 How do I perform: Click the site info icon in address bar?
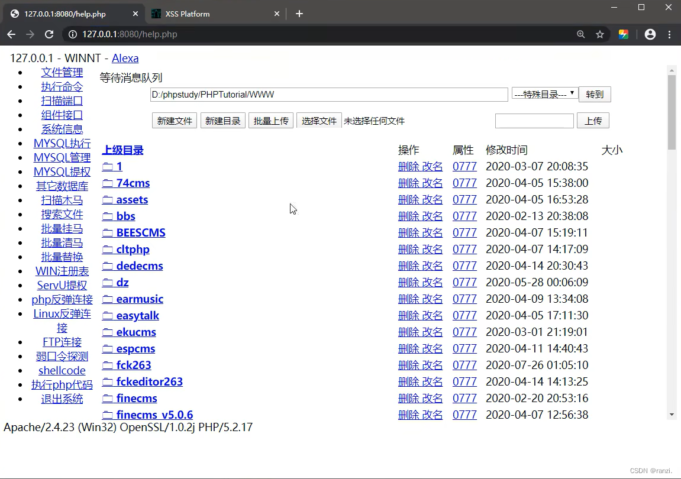tap(73, 34)
